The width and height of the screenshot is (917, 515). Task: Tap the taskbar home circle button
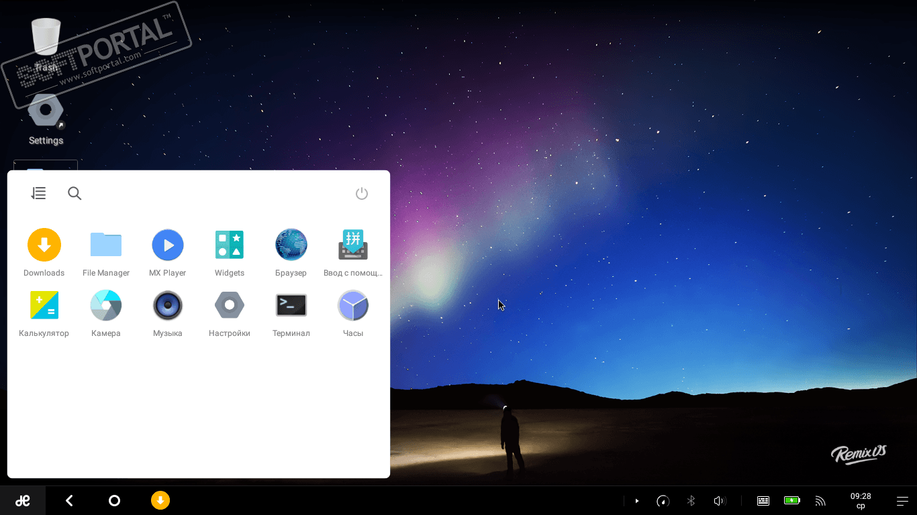coord(114,500)
